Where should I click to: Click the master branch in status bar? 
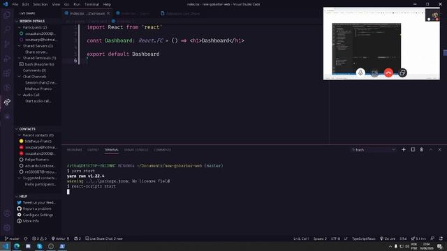(12, 238)
